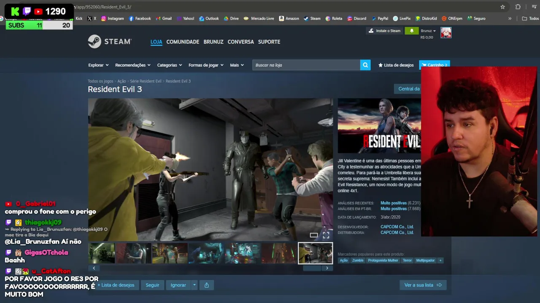Open the DistroKid bookmark
The width and height of the screenshot is (540, 303).
click(426, 19)
